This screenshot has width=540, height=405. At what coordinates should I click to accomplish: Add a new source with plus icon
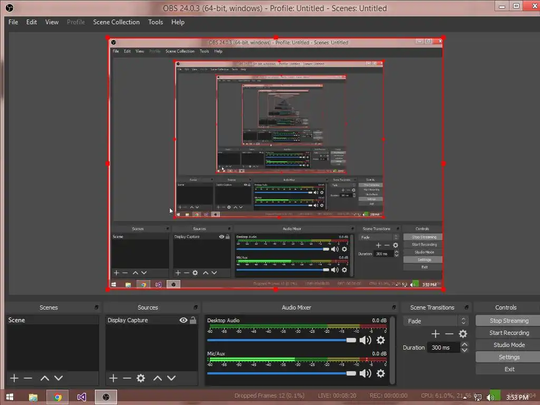pyautogui.click(x=113, y=378)
